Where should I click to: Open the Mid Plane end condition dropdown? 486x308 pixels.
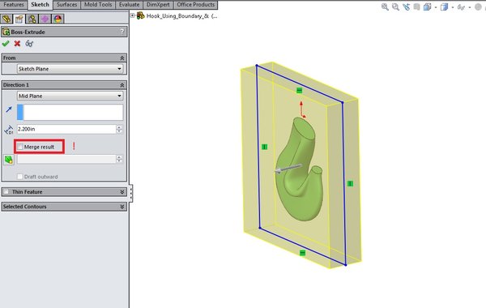[x=70, y=96]
